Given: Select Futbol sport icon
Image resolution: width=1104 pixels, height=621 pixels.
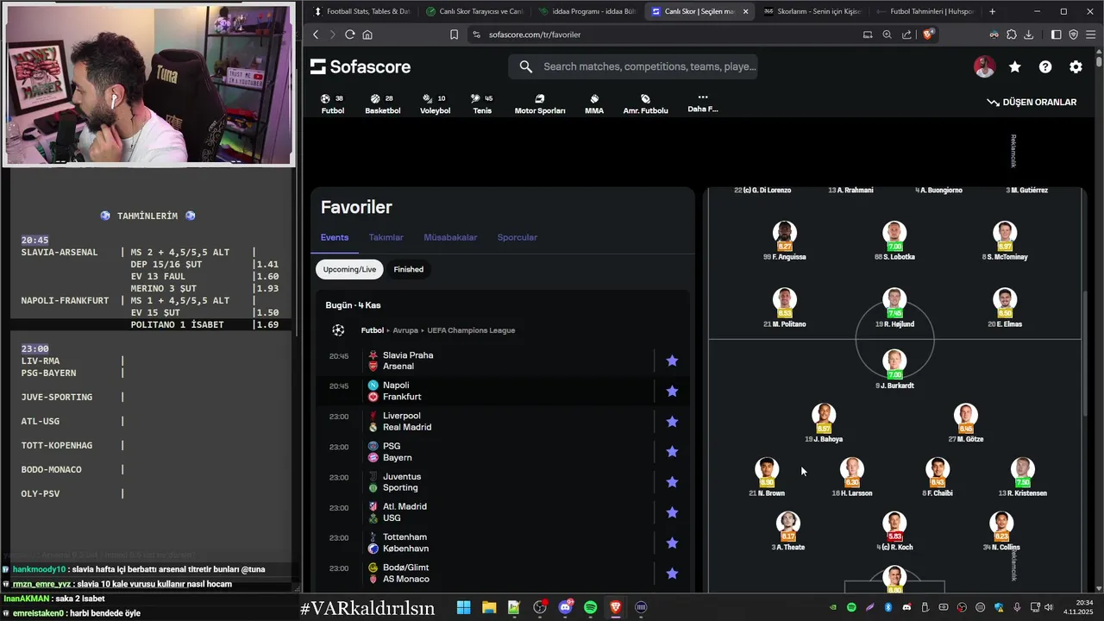Looking at the screenshot, I should [x=332, y=103].
